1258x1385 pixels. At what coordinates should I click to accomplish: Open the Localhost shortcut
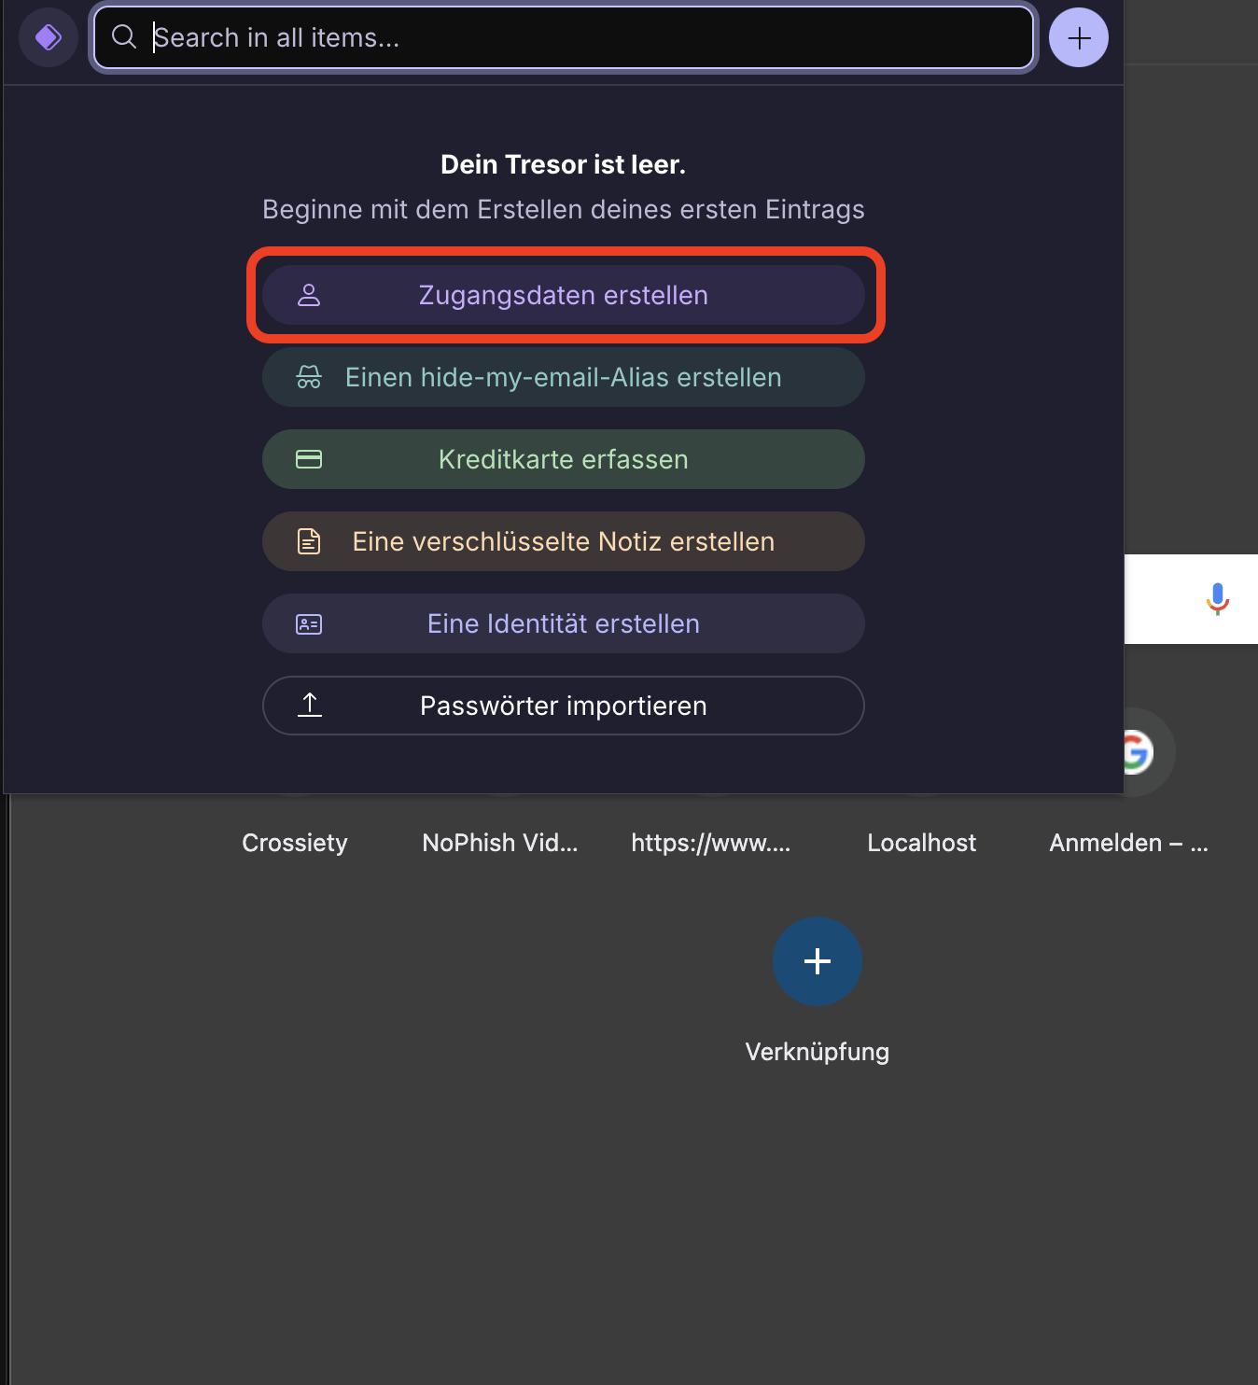[x=922, y=843]
